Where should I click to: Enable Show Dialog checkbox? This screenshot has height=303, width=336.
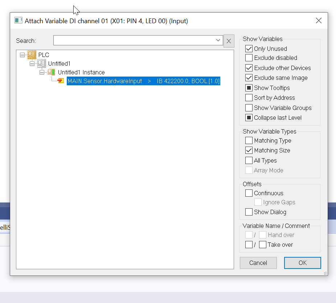click(x=249, y=212)
